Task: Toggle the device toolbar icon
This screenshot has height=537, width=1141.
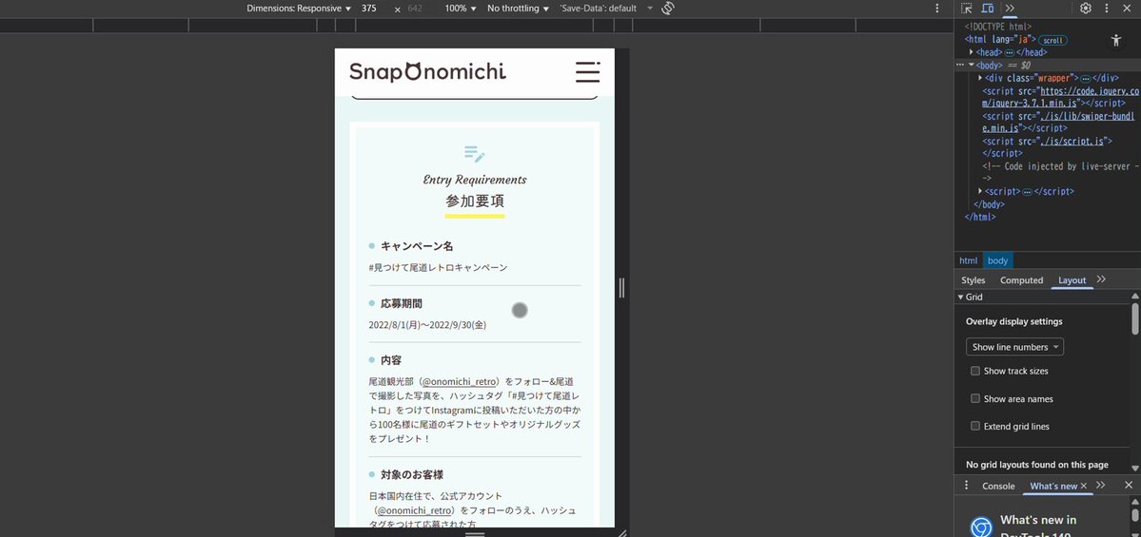Action: [x=988, y=9]
